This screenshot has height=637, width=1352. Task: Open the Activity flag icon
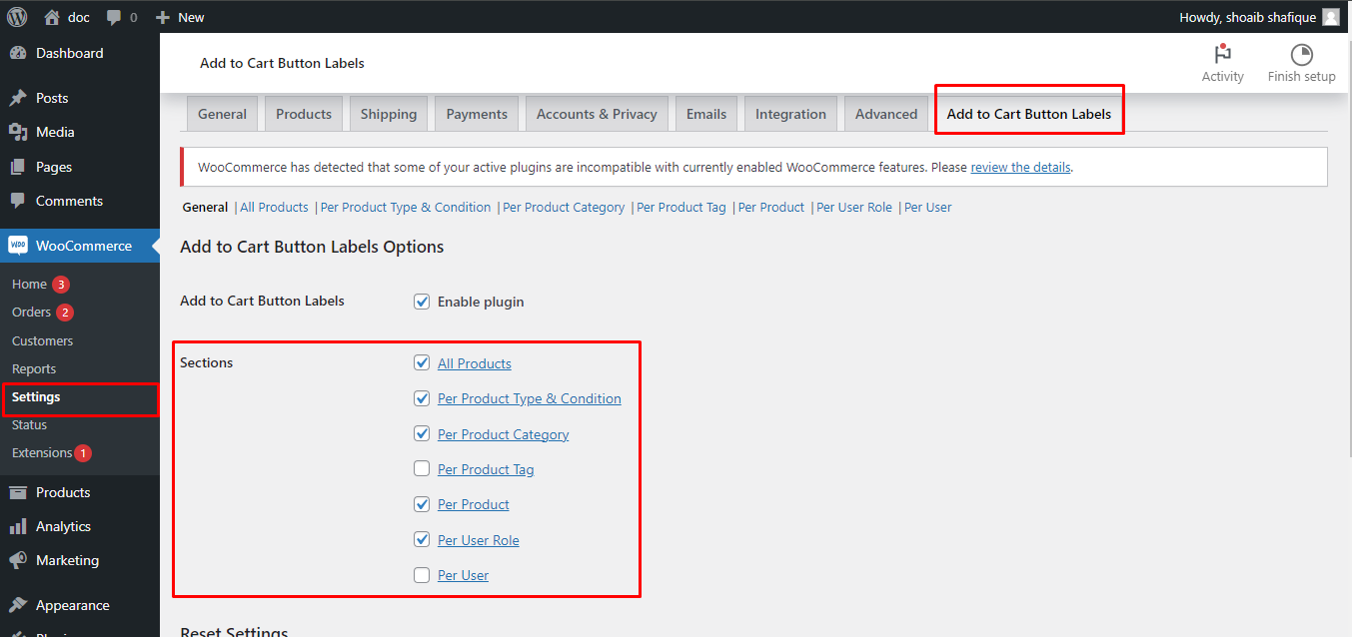pyautogui.click(x=1222, y=54)
